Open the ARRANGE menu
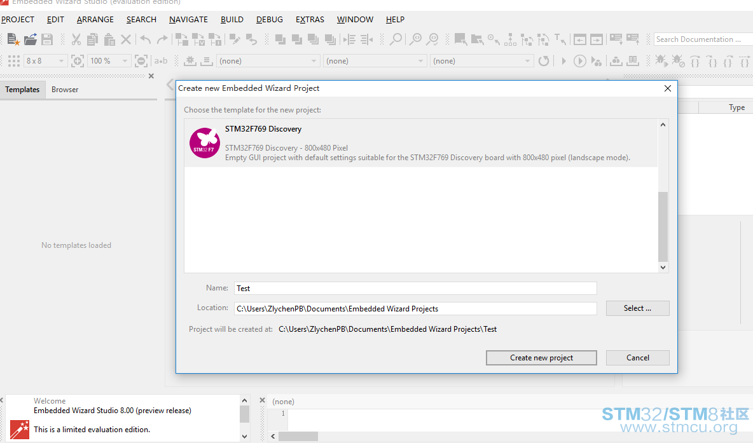Viewport: 753px width, 443px height. pos(95,20)
